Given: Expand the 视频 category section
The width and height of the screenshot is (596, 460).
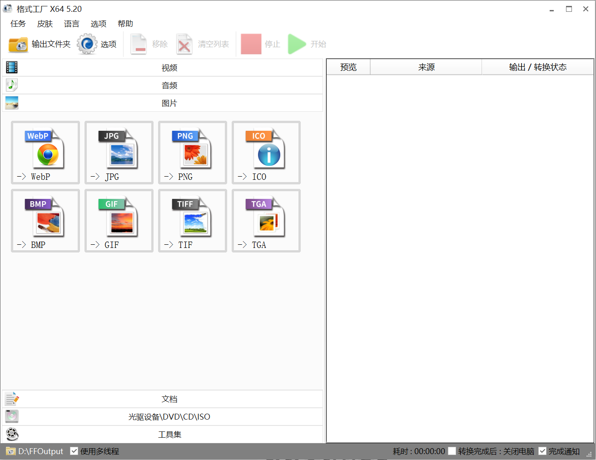Looking at the screenshot, I should point(163,68).
